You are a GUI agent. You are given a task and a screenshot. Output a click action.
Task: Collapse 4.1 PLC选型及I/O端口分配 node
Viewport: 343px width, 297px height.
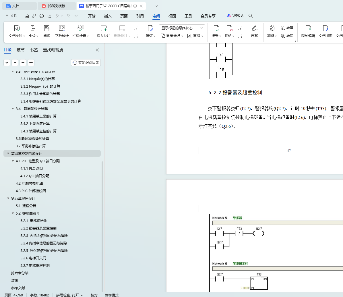coord(13,161)
